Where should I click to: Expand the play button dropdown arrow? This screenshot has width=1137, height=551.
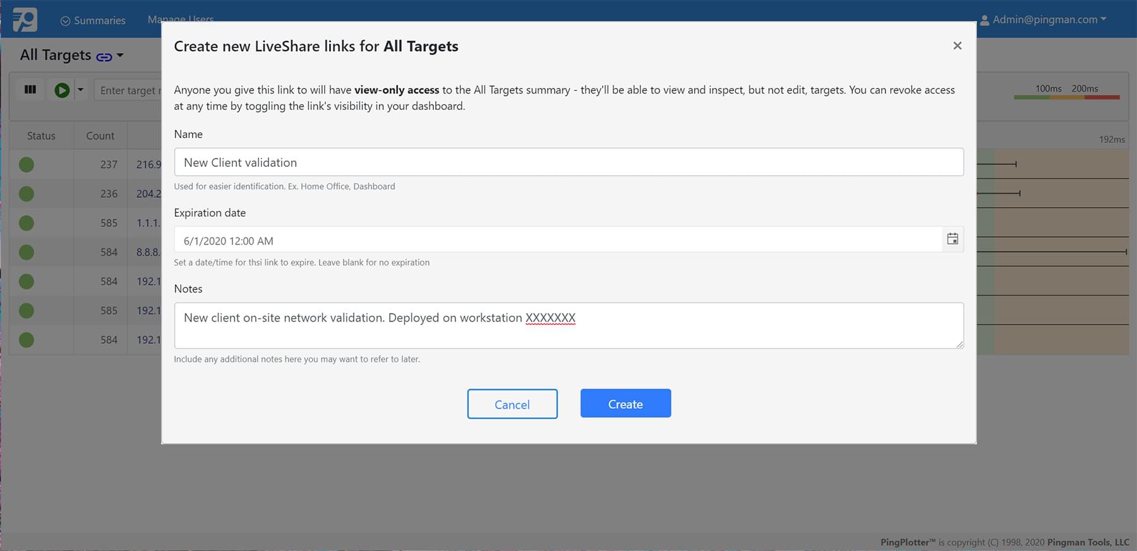[x=80, y=90]
